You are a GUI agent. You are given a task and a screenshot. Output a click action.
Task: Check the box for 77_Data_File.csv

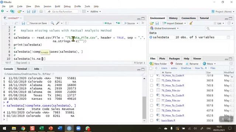tap(152, 100)
